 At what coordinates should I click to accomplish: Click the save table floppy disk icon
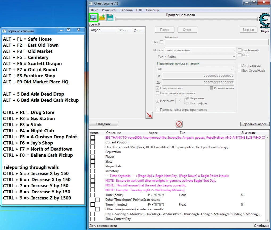[110, 18]
